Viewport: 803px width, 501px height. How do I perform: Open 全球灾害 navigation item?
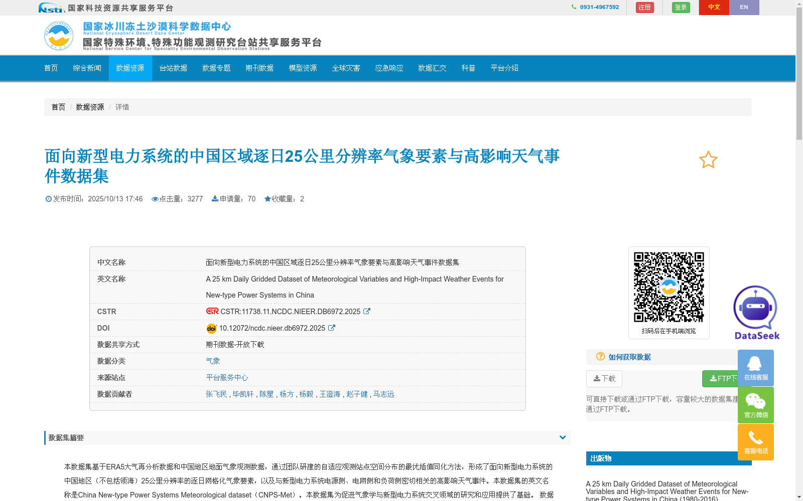pyautogui.click(x=346, y=68)
